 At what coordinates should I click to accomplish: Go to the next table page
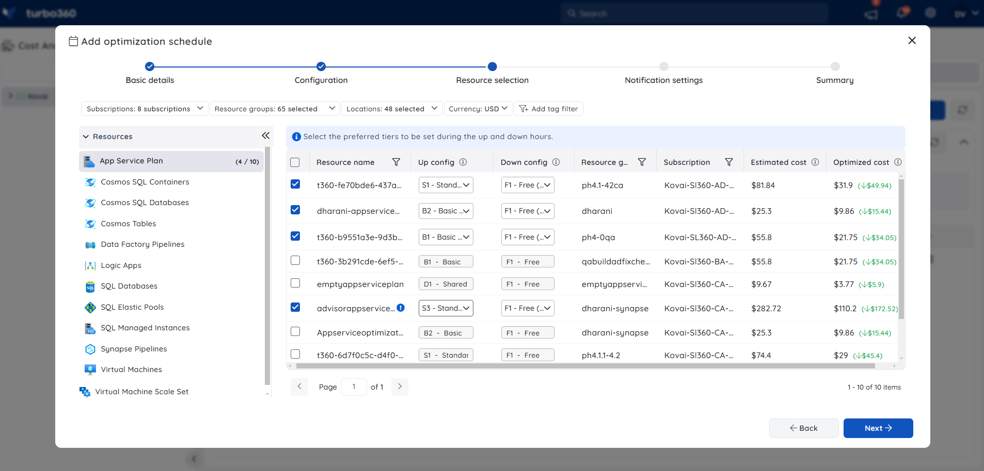tap(400, 386)
